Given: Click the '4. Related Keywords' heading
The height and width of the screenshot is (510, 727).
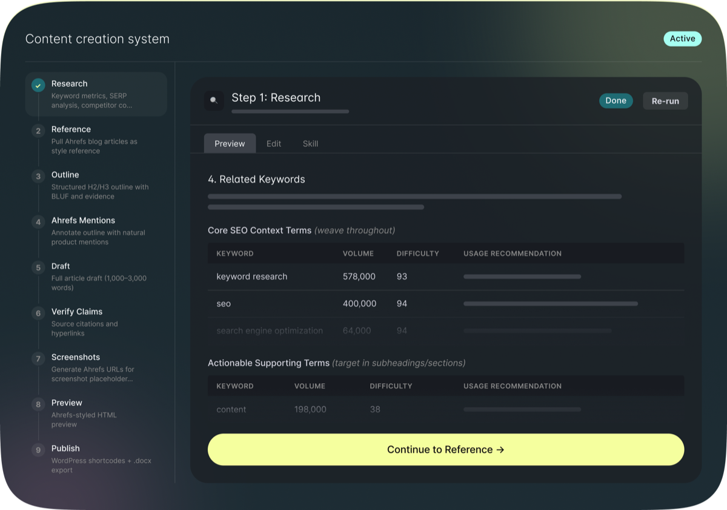Looking at the screenshot, I should (256, 180).
